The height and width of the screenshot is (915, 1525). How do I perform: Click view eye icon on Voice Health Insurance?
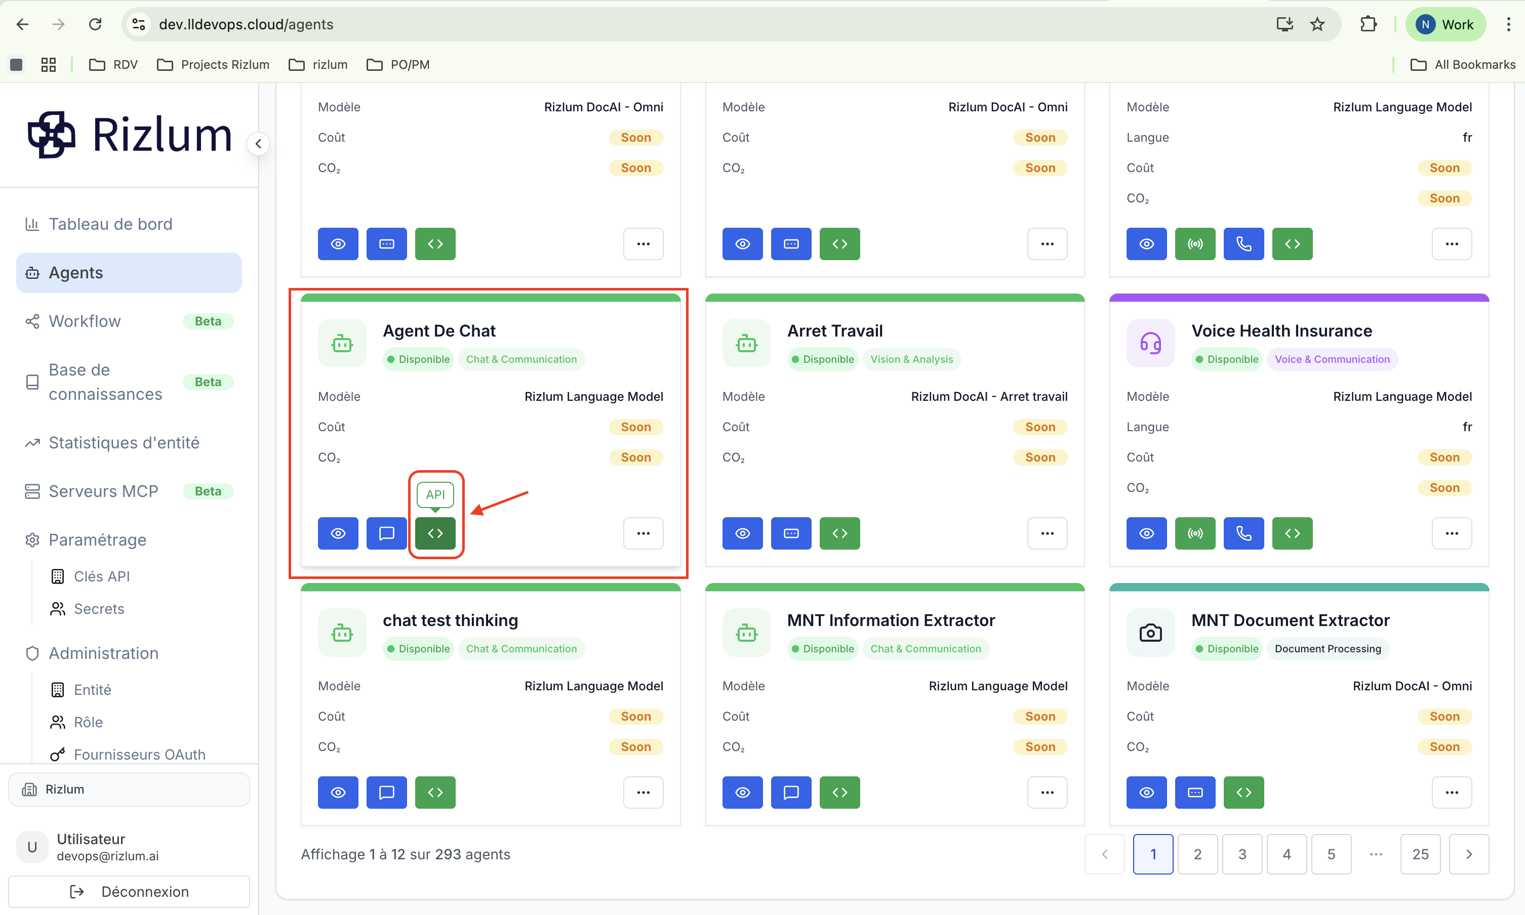(x=1146, y=533)
